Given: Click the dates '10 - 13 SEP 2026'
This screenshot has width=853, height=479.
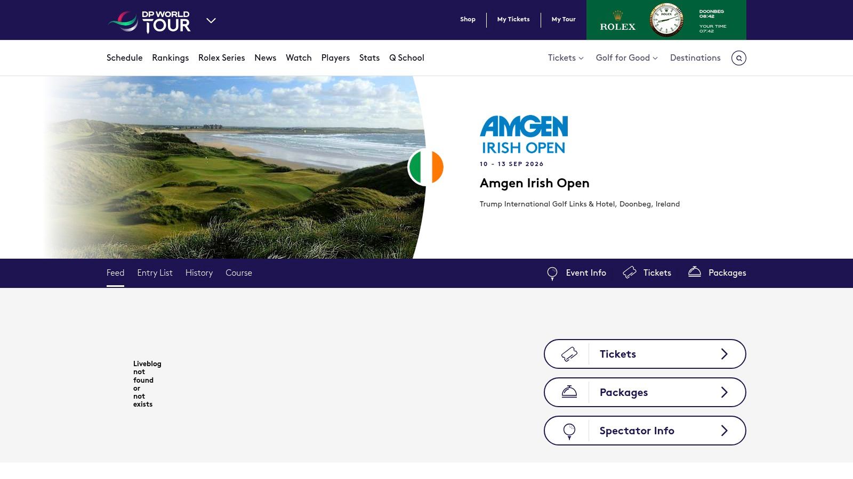Looking at the screenshot, I should 511,164.
